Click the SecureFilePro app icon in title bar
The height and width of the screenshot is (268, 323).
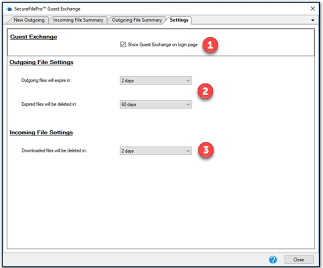coord(9,9)
